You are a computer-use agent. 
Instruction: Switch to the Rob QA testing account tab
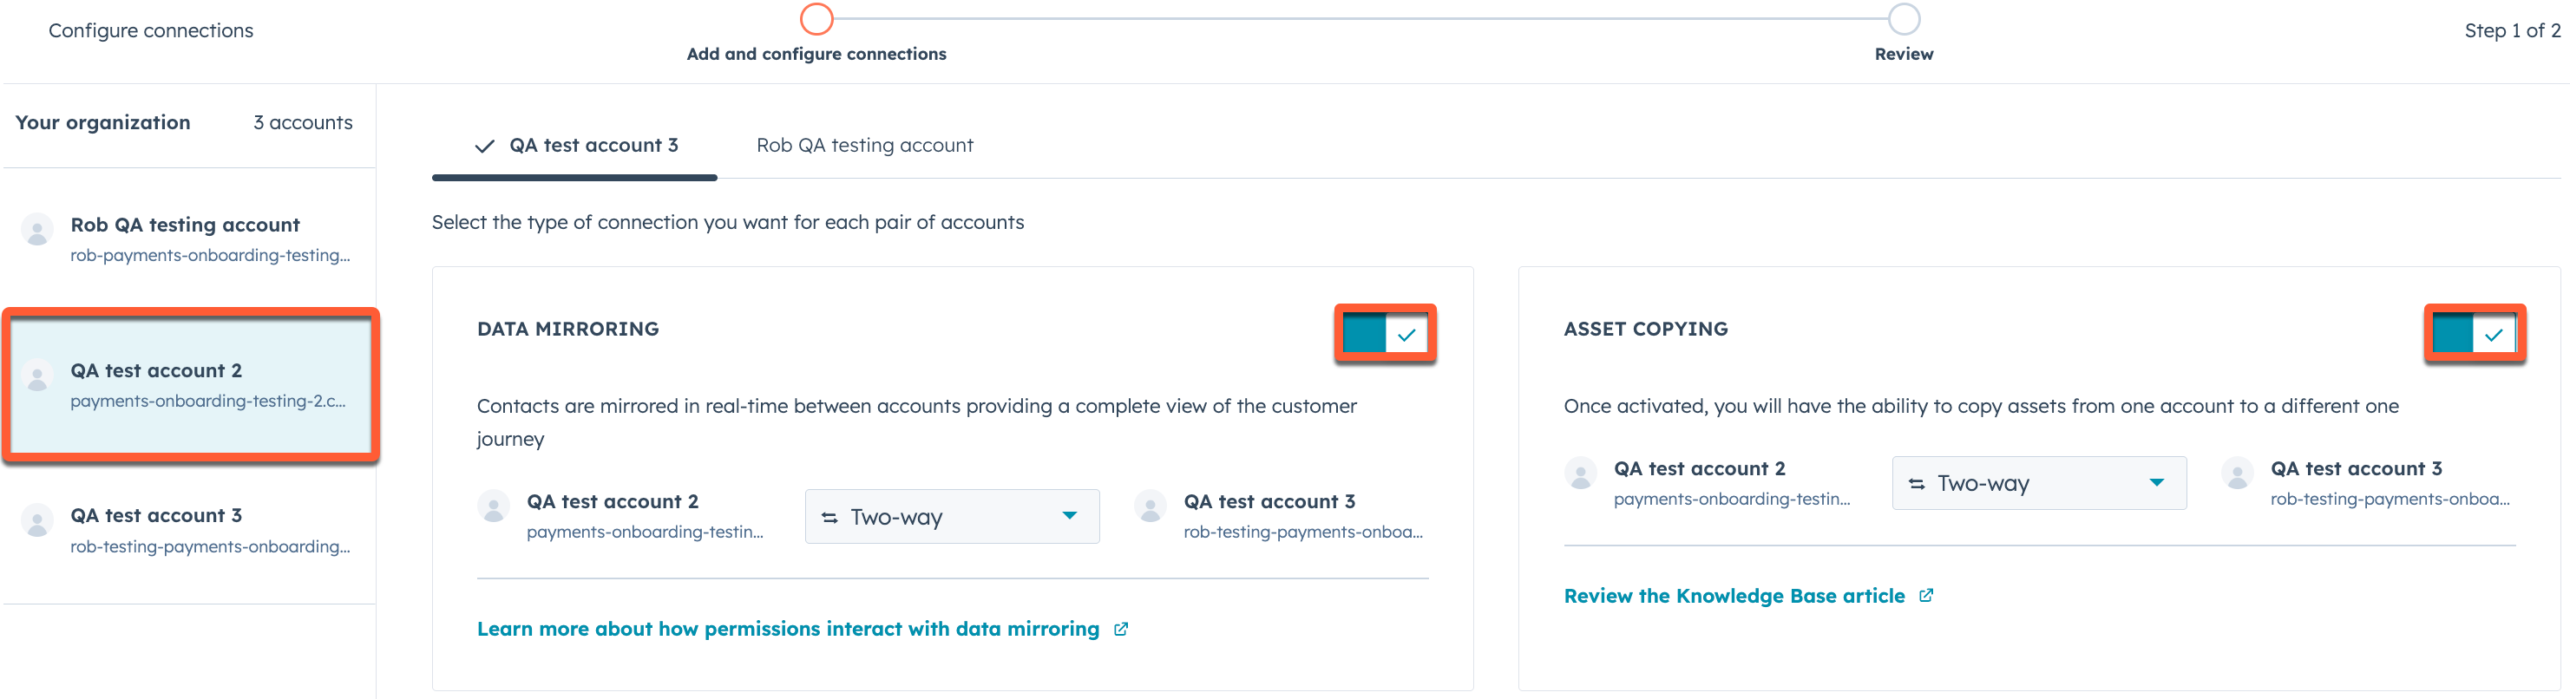(864, 146)
